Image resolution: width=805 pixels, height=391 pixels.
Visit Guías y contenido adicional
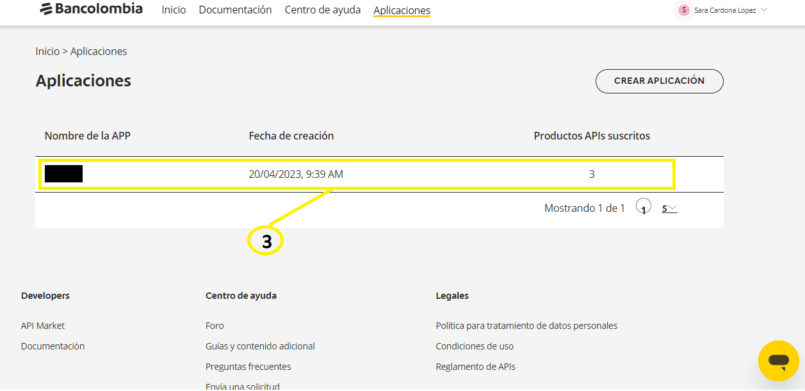click(260, 346)
